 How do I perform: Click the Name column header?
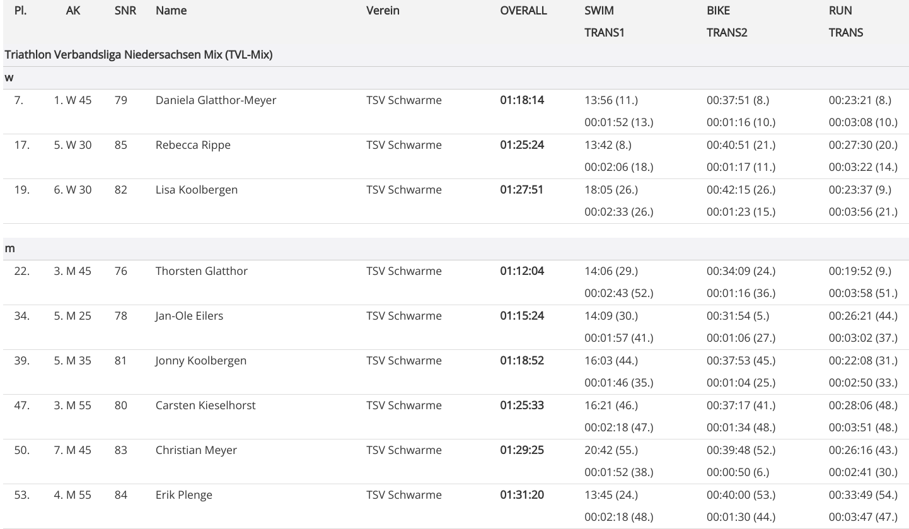click(x=171, y=11)
